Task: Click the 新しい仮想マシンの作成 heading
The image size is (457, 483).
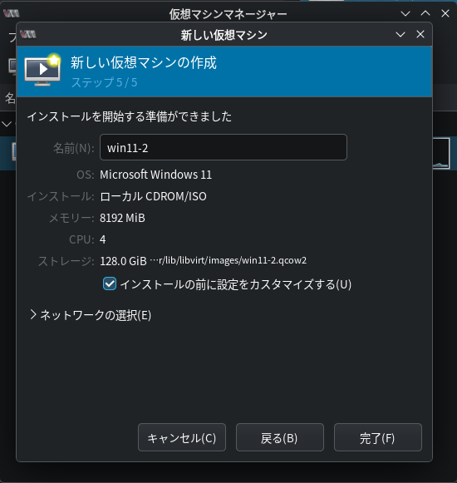Action: pyautogui.click(x=144, y=62)
